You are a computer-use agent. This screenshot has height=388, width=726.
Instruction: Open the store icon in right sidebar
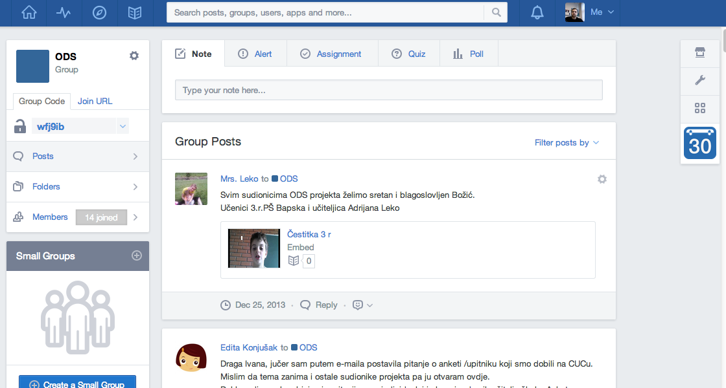click(x=699, y=53)
